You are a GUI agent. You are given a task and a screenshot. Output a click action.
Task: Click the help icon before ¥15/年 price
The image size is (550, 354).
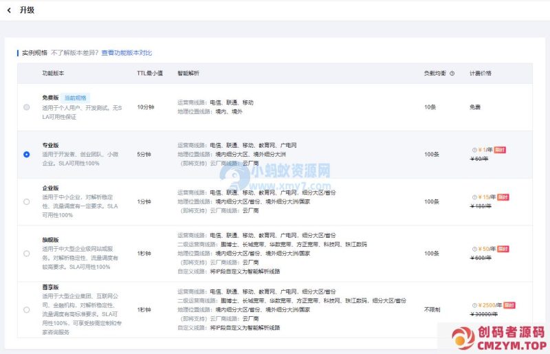pos(474,197)
